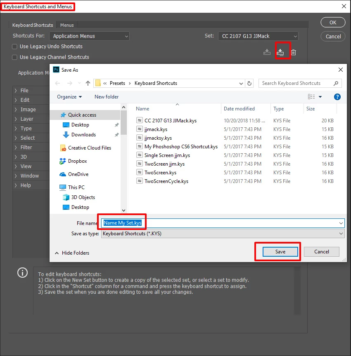This screenshot has height=356, width=351.
Task: Click Cancel in Save As dialog
Action: [x=321, y=252]
